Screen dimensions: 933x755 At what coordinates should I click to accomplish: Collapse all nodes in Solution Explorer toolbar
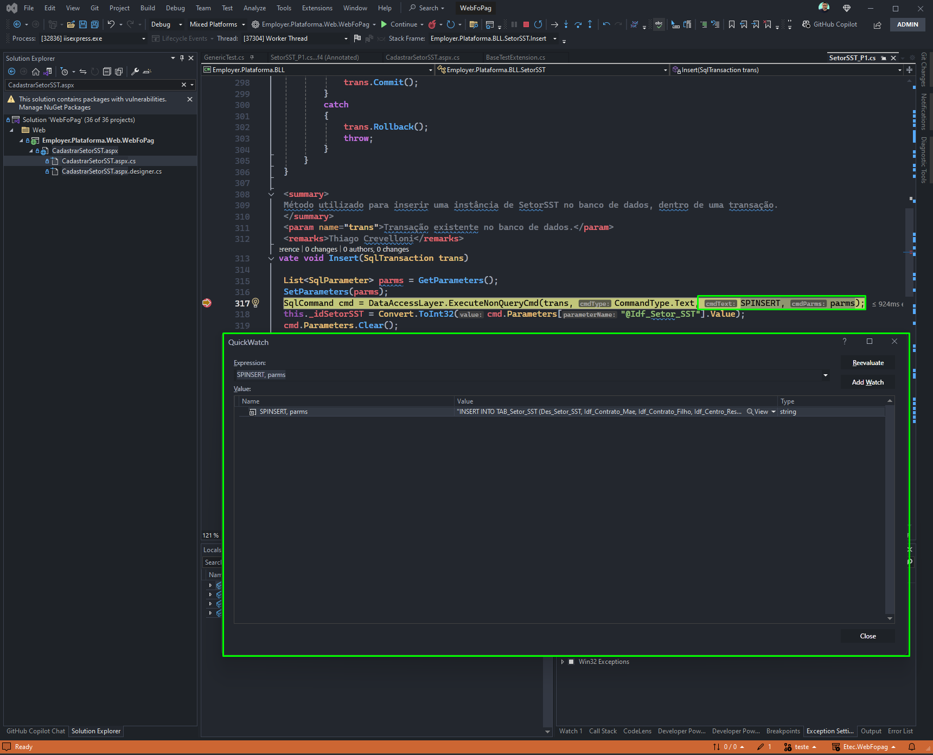click(107, 72)
